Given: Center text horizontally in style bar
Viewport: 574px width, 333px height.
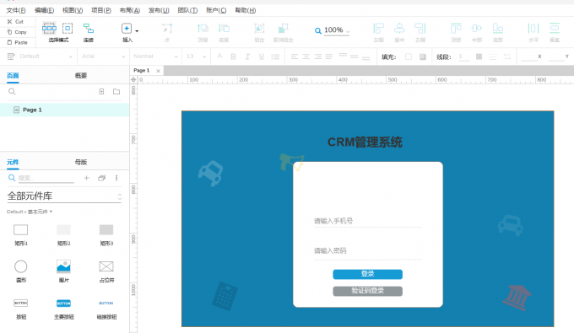Looking at the screenshot, I should click(306, 56).
